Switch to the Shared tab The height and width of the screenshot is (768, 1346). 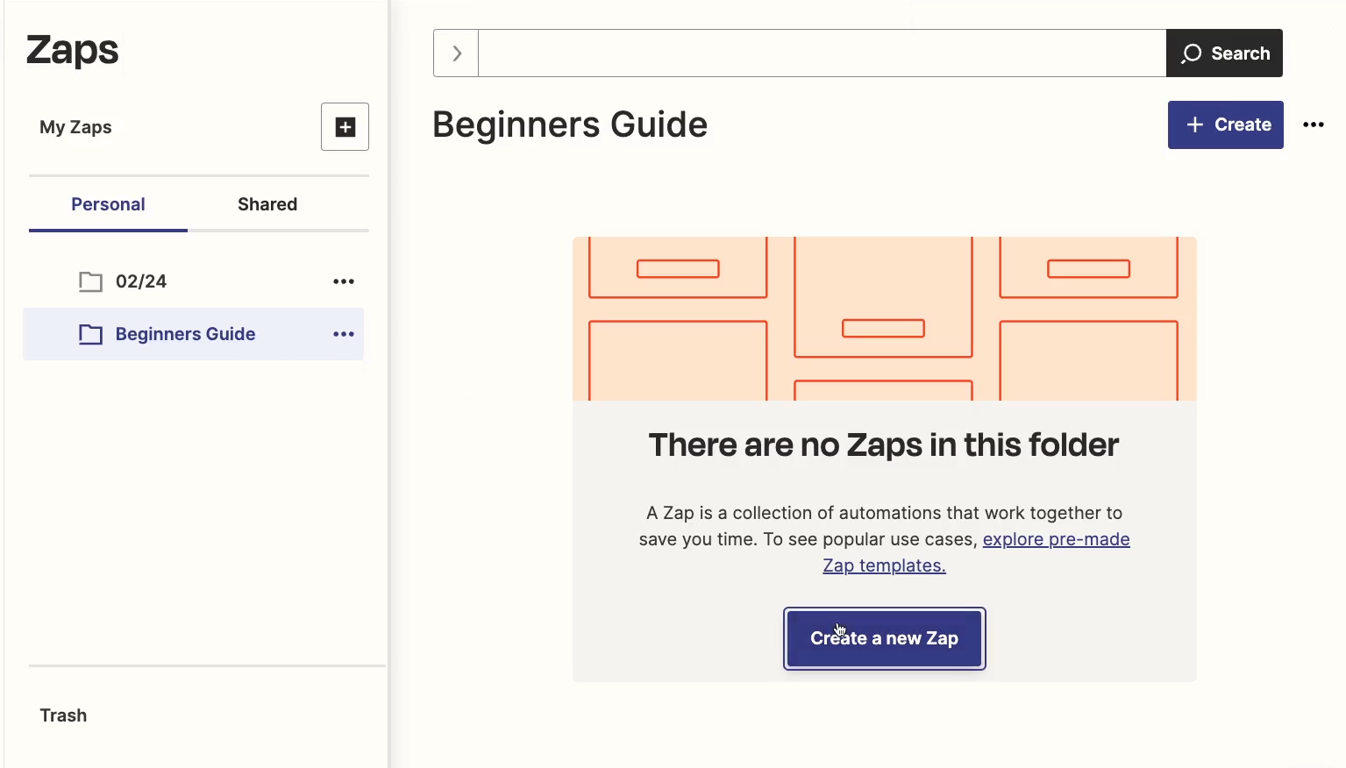point(267,204)
